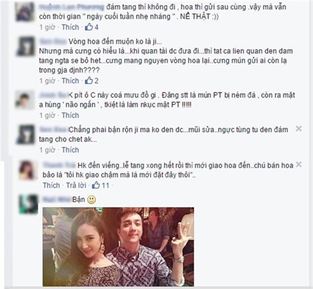Image resolution: width=313 pixels, height=289 pixels.
Task: Open the avatar beside 'Vòng hoa đến muộn' comment
Action: 26,46
